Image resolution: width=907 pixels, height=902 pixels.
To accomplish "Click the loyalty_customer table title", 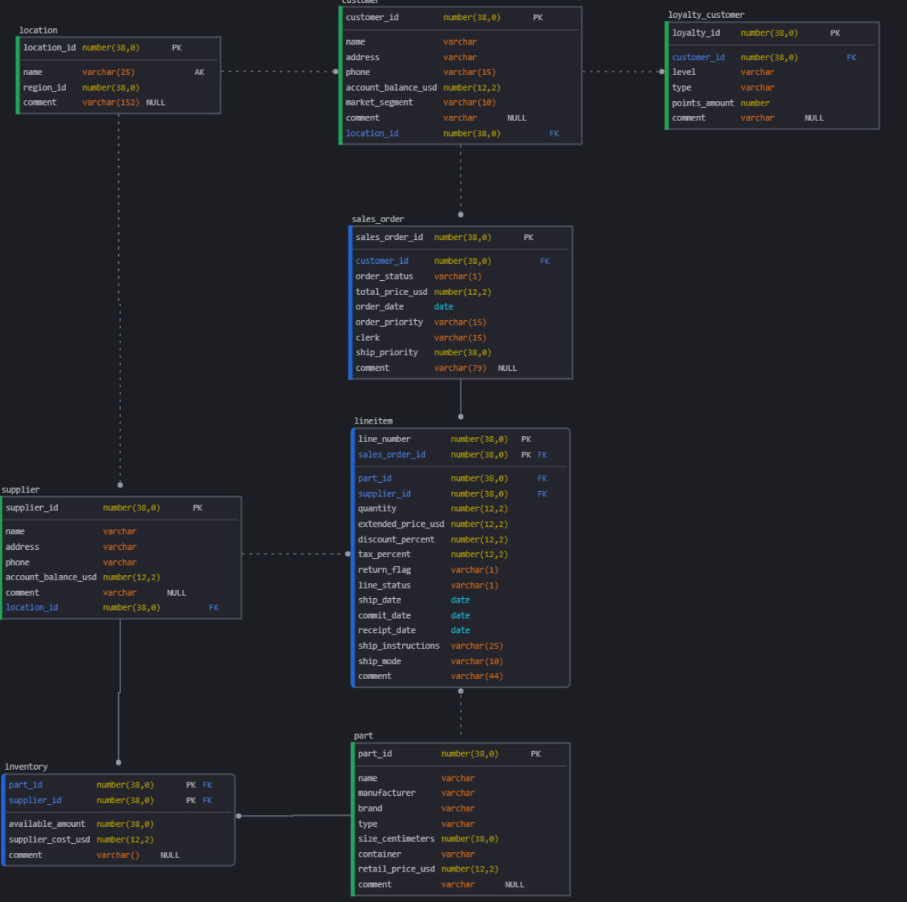I will click(x=706, y=15).
